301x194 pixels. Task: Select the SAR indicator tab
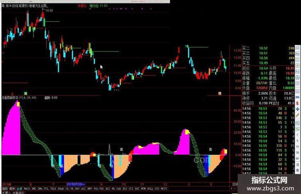point(118,189)
